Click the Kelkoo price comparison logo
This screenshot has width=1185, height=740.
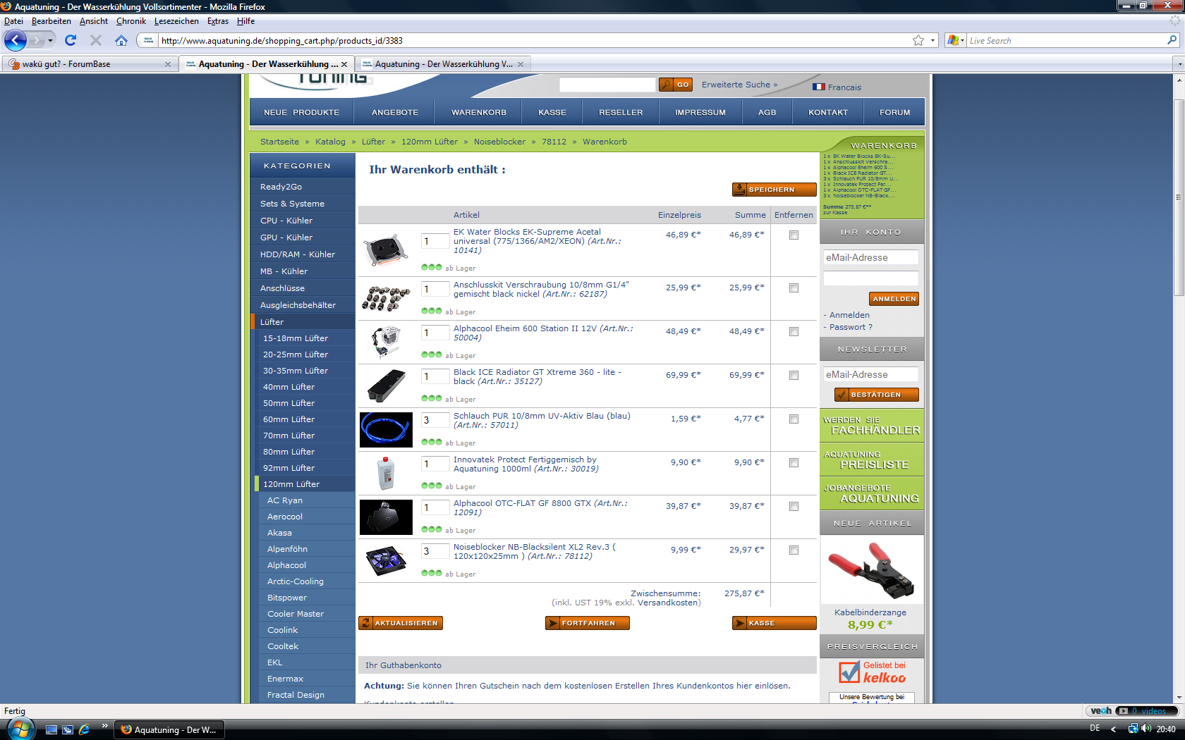tap(872, 672)
